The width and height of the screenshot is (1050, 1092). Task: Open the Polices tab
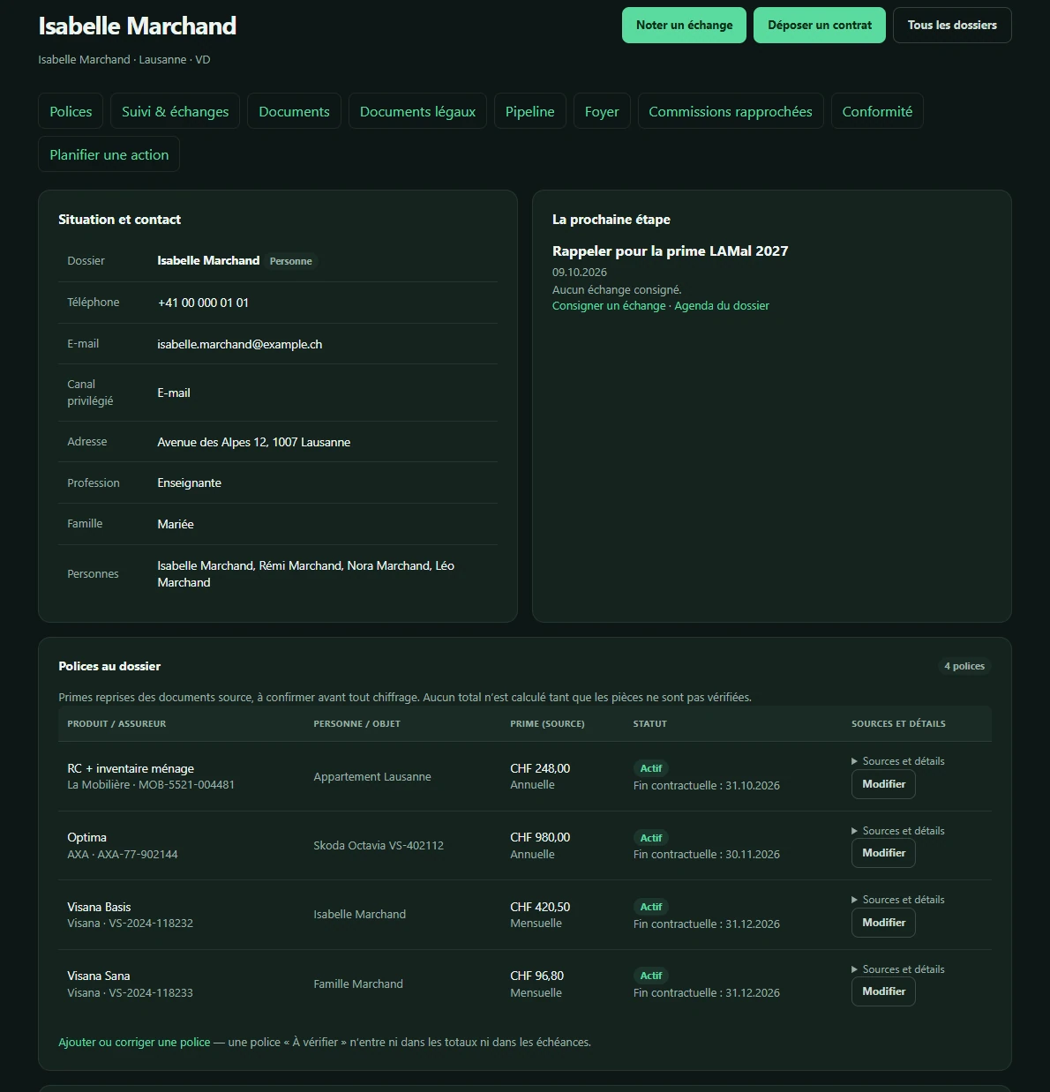tap(71, 111)
